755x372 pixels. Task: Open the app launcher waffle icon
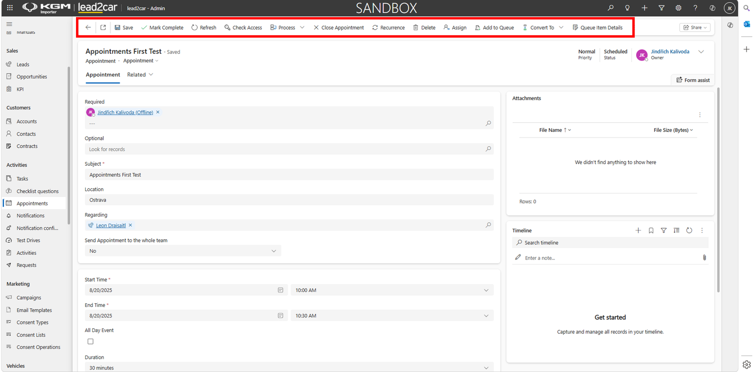tap(9, 8)
